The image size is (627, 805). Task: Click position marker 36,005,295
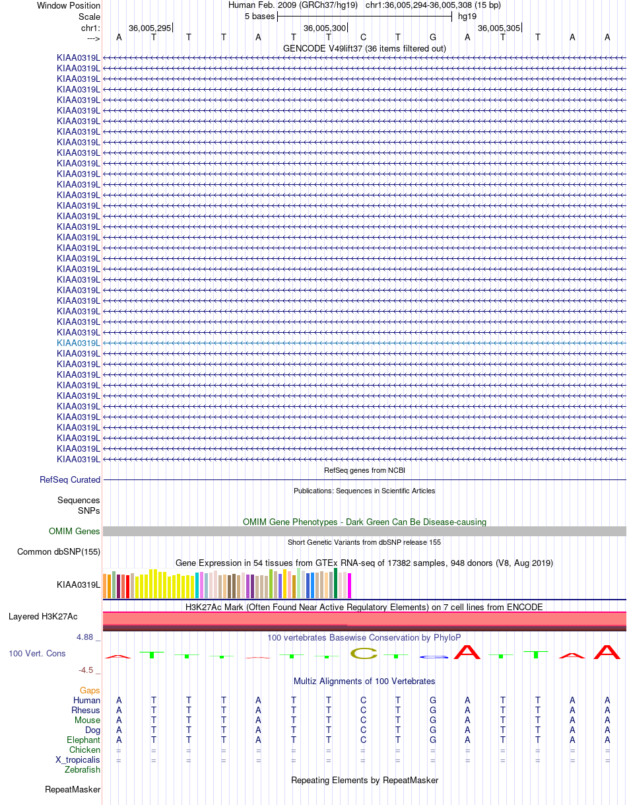click(x=150, y=28)
